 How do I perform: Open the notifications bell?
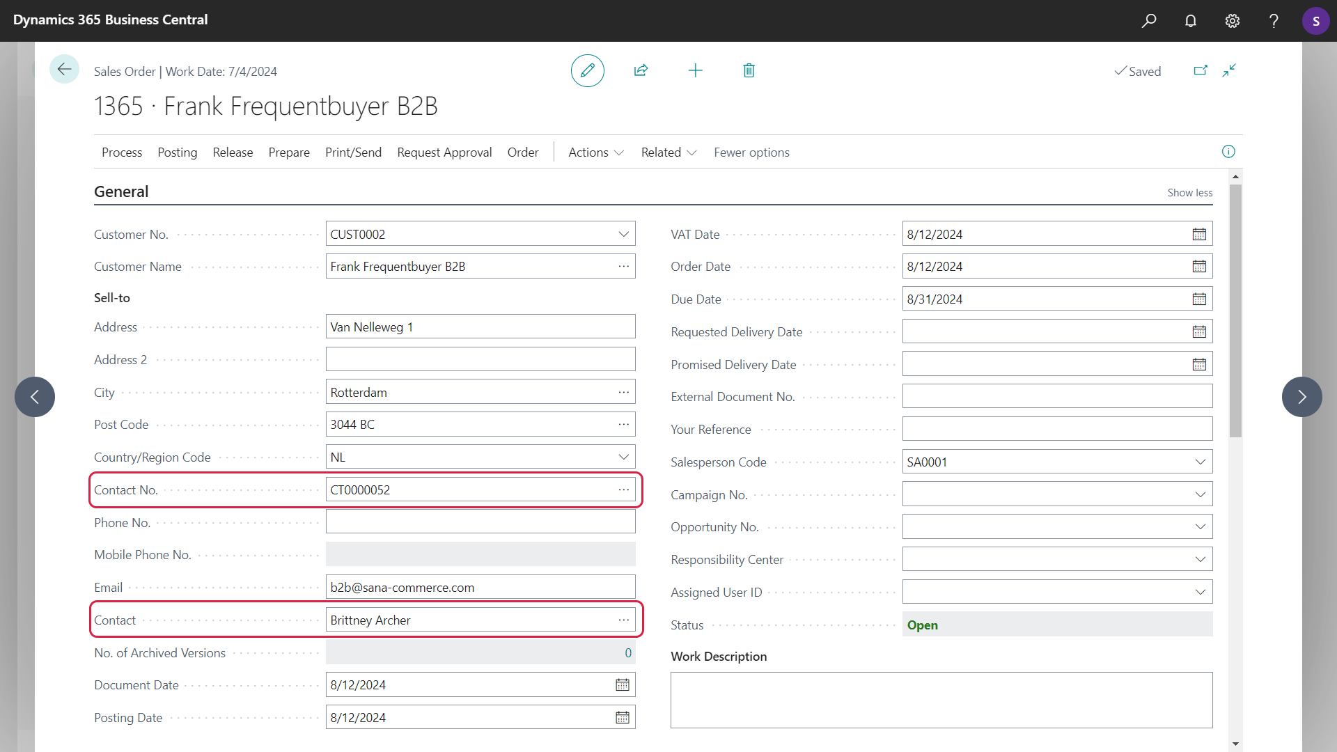(1191, 21)
